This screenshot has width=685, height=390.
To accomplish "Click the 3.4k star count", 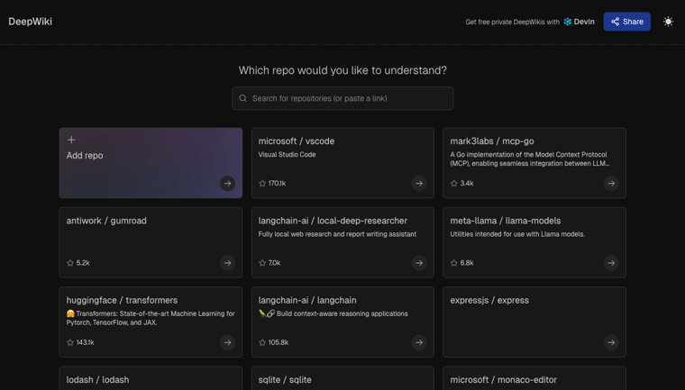I will tap(467, 184).
